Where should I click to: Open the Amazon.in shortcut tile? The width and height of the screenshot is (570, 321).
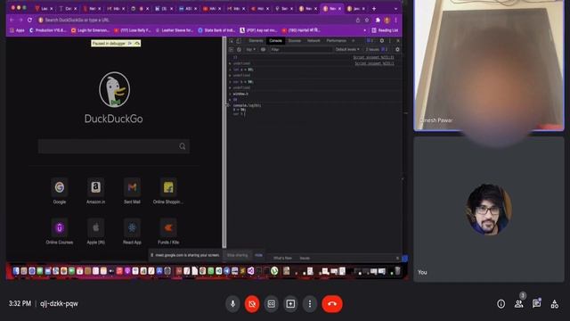click(95, 191)
